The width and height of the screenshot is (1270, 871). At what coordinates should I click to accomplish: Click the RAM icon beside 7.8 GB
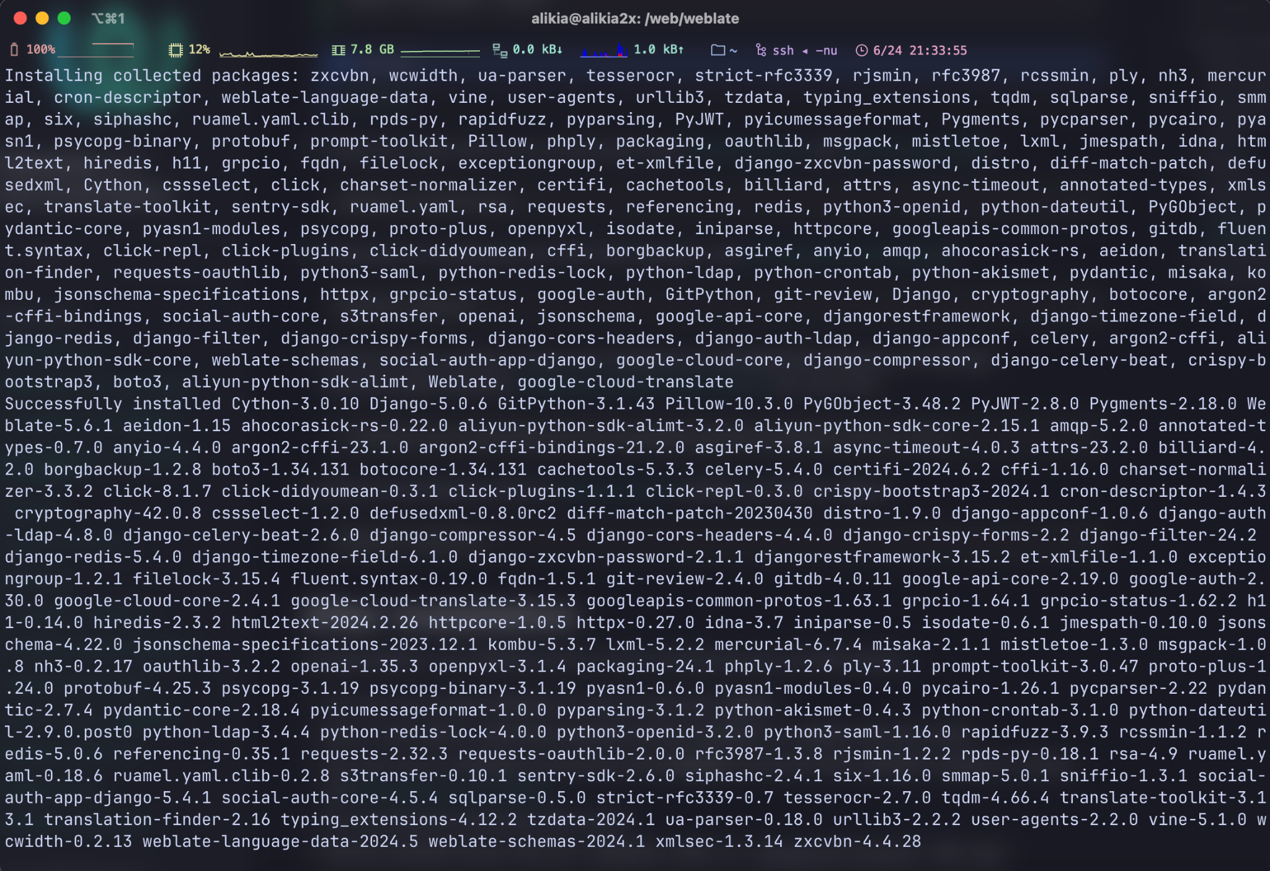coord(340,50)
